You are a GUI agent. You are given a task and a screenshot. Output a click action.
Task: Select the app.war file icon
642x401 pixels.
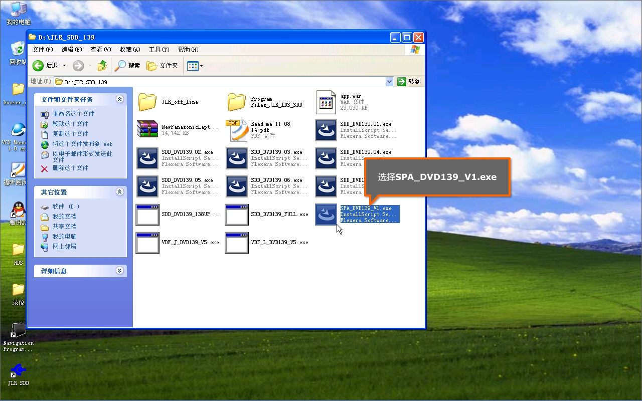pos(326,102)
